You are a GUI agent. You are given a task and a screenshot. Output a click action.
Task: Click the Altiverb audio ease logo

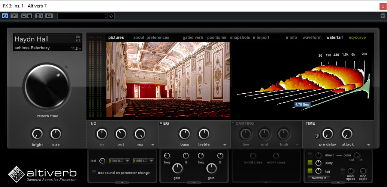coord(42,174)
